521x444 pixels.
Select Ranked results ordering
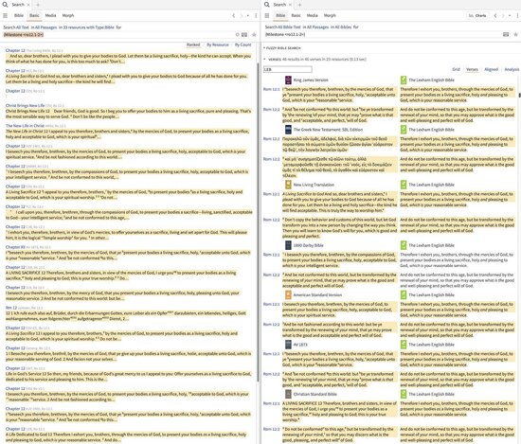pyautogui.click(x=193, y=44)
